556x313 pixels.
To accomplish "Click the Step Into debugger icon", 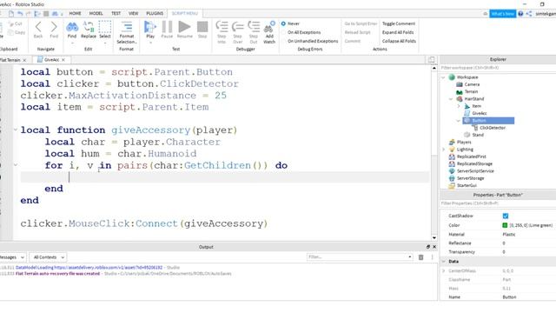I will 222,27.
